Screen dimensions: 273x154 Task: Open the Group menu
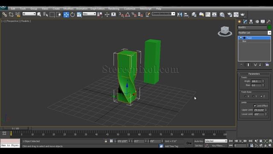click(x=34, y=9)
